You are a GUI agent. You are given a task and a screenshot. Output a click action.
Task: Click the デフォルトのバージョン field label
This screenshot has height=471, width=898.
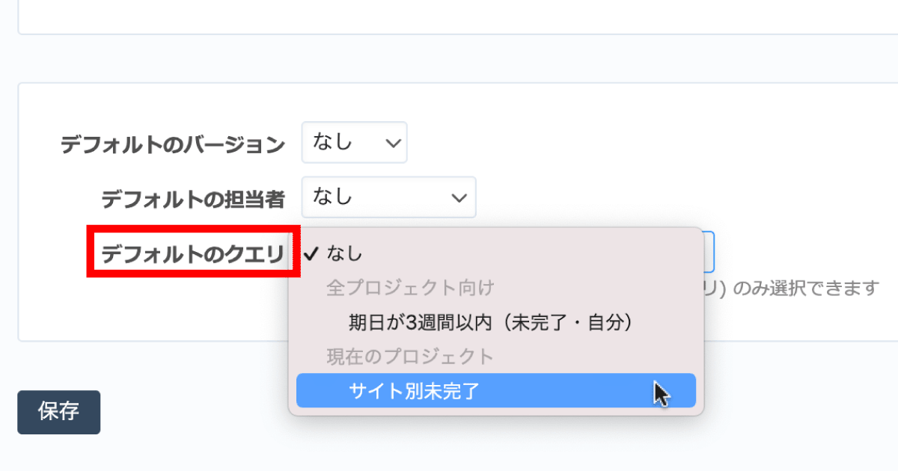(x=173, y=144)
